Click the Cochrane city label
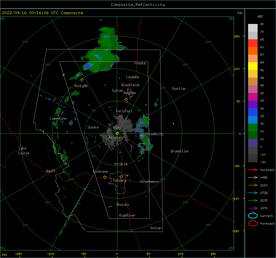 (100, 171)
